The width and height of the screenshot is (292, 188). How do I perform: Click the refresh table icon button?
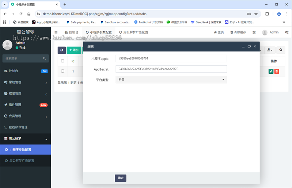(62, 50)
